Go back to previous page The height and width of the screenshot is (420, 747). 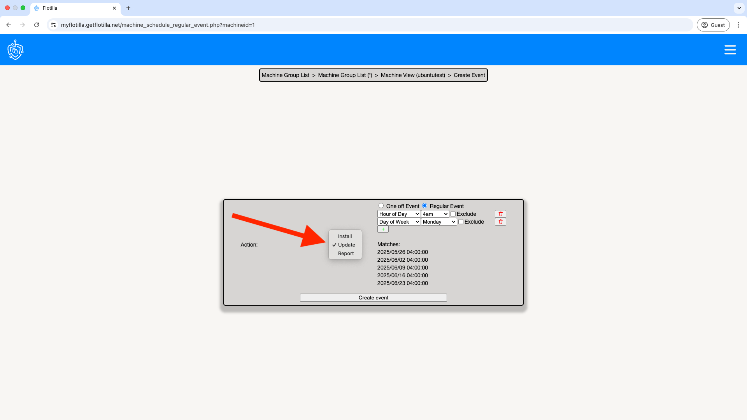point(9,25)
